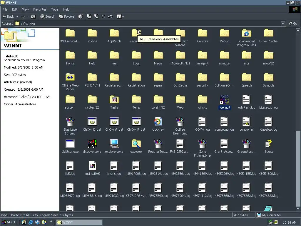Select the iis5.log file
This screenshot has height=226, width=301.
tap(70, 169)
